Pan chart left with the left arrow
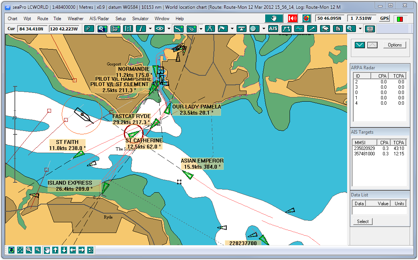 (x=73, y=250)
